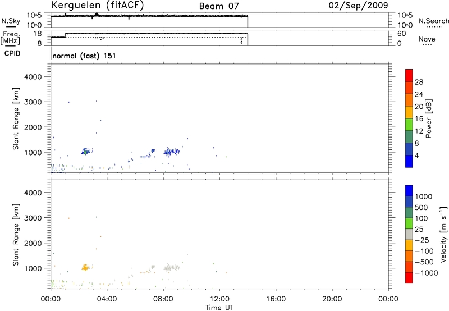Click the plot title 'Kerguelen (fitACF)'
449x311 pixels.
tap(97, 5)
